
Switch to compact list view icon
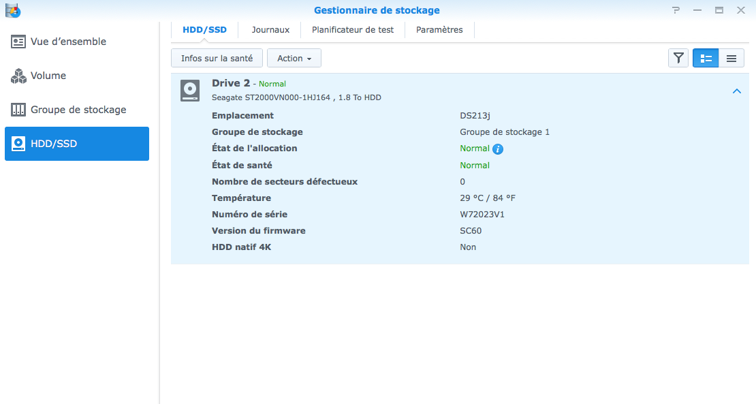click(731, 59)
